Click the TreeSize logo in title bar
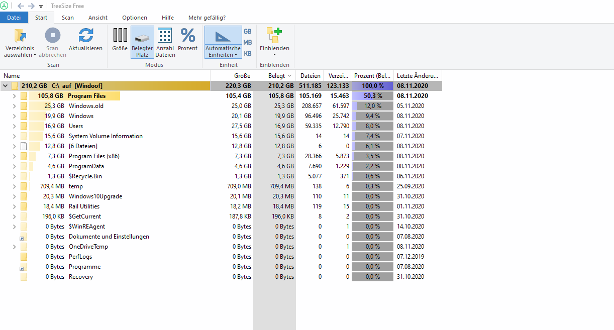 (5, 6)
